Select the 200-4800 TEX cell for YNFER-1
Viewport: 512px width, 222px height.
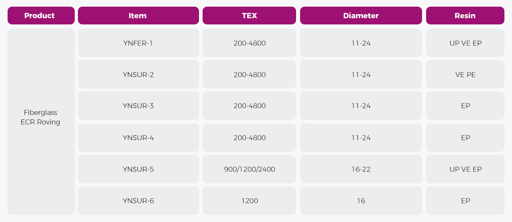tap(249, 43)
